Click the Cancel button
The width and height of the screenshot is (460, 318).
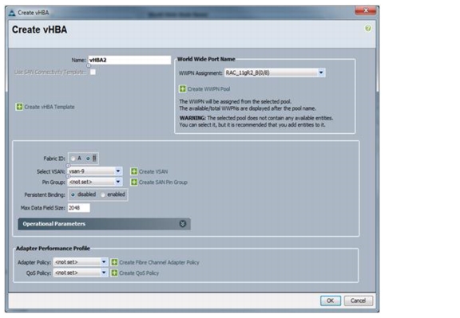(359, 300)
